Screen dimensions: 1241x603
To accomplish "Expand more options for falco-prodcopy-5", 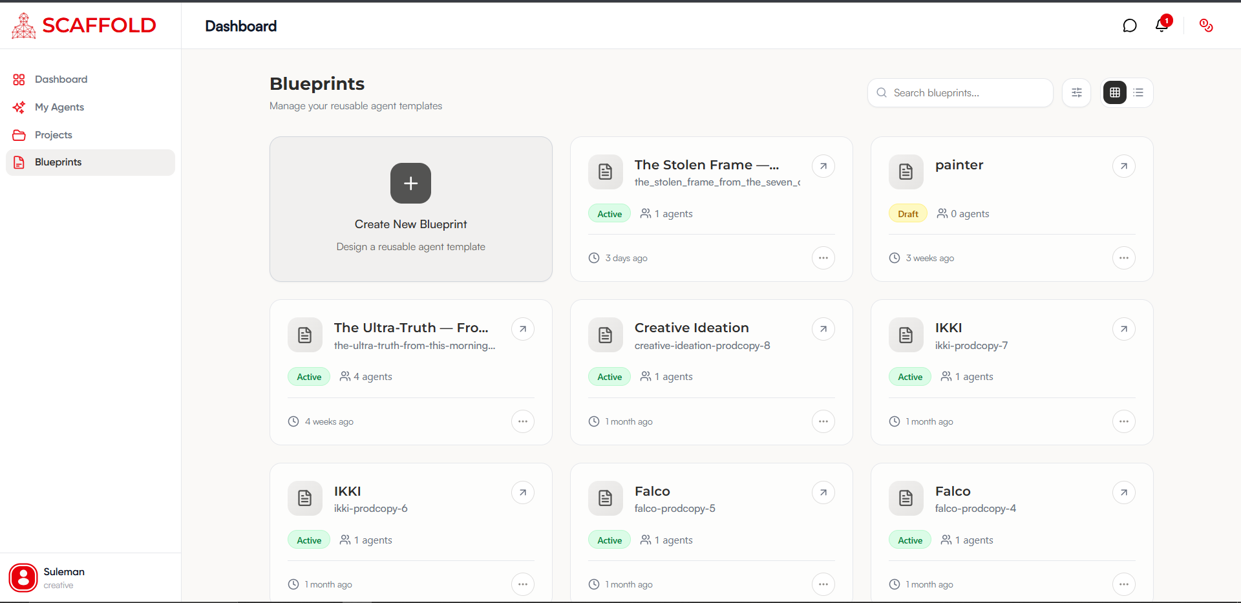I will [x=823, y=584].
